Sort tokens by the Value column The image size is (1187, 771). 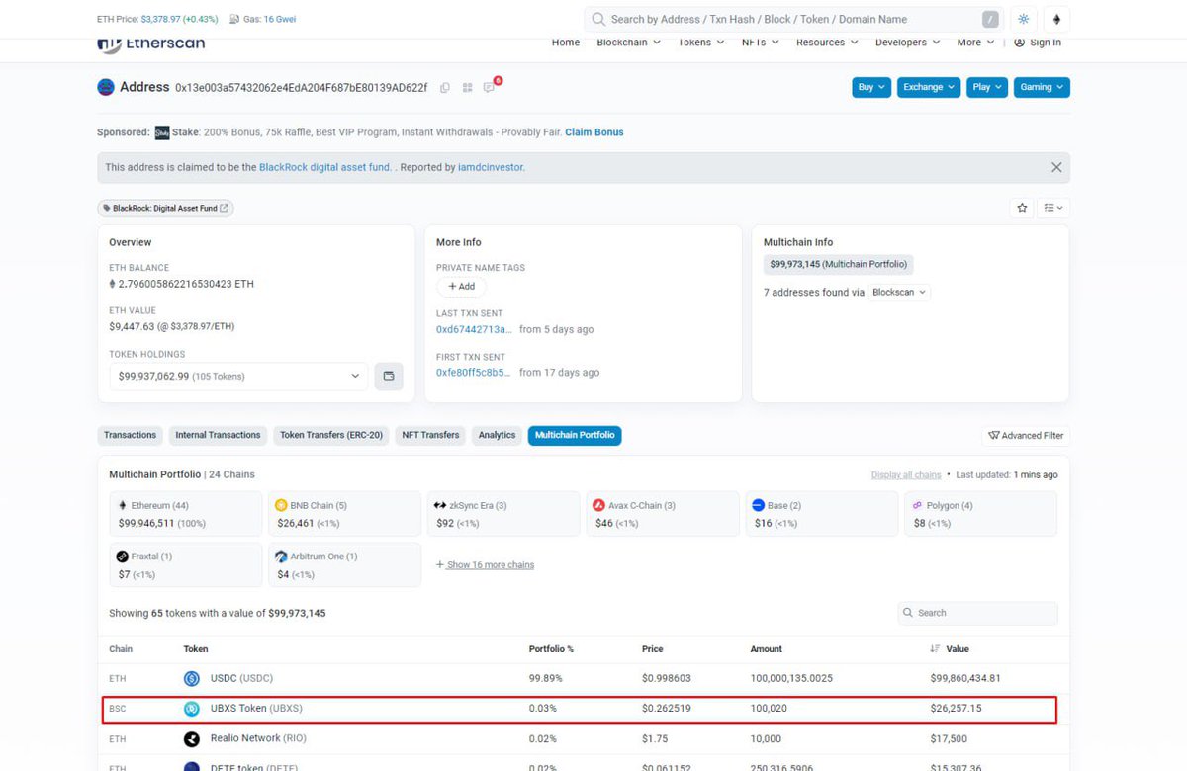pos(950,649)
